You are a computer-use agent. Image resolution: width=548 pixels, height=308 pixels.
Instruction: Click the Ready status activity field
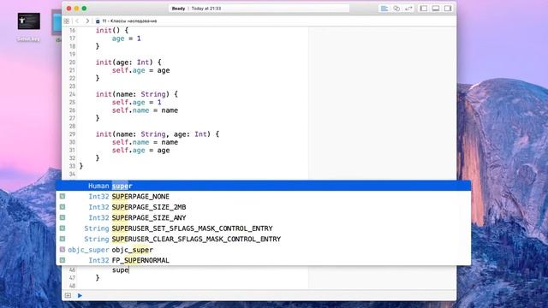coord(259,9)
